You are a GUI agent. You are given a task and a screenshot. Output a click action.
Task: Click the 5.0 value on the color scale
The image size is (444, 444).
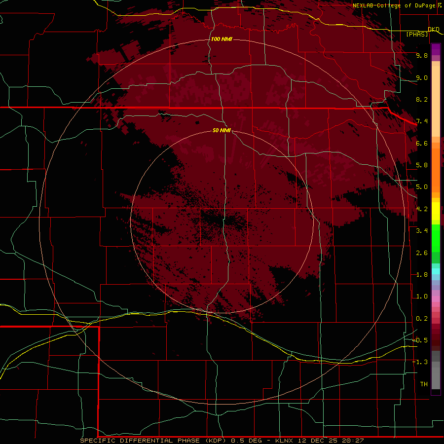click(422, 187)
